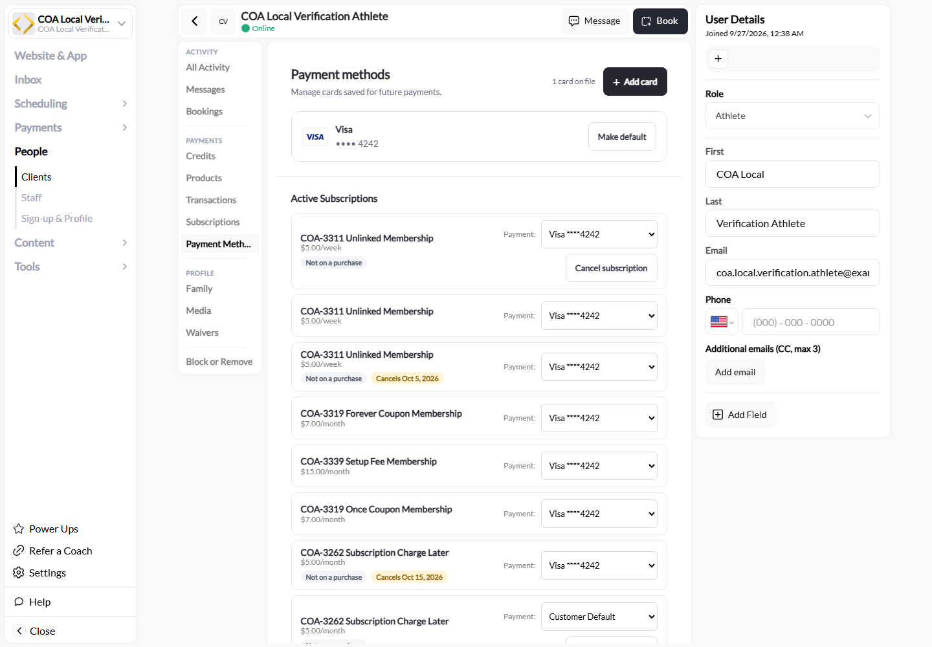Click the plus icon under User Details
This screenshot has width=932, height=647.
pyautogui.click(x=718, y=59)
